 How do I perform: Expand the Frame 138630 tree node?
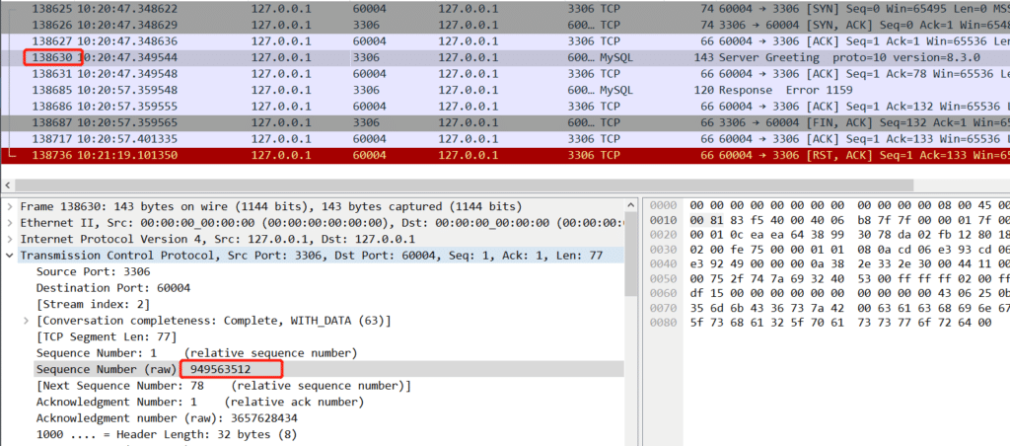(x=11, y=207)
